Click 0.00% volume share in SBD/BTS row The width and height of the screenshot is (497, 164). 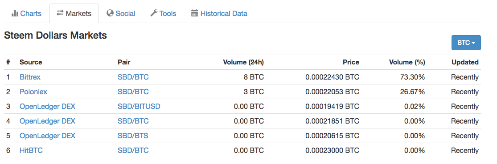pyautogui.click(x=415, y=136)
